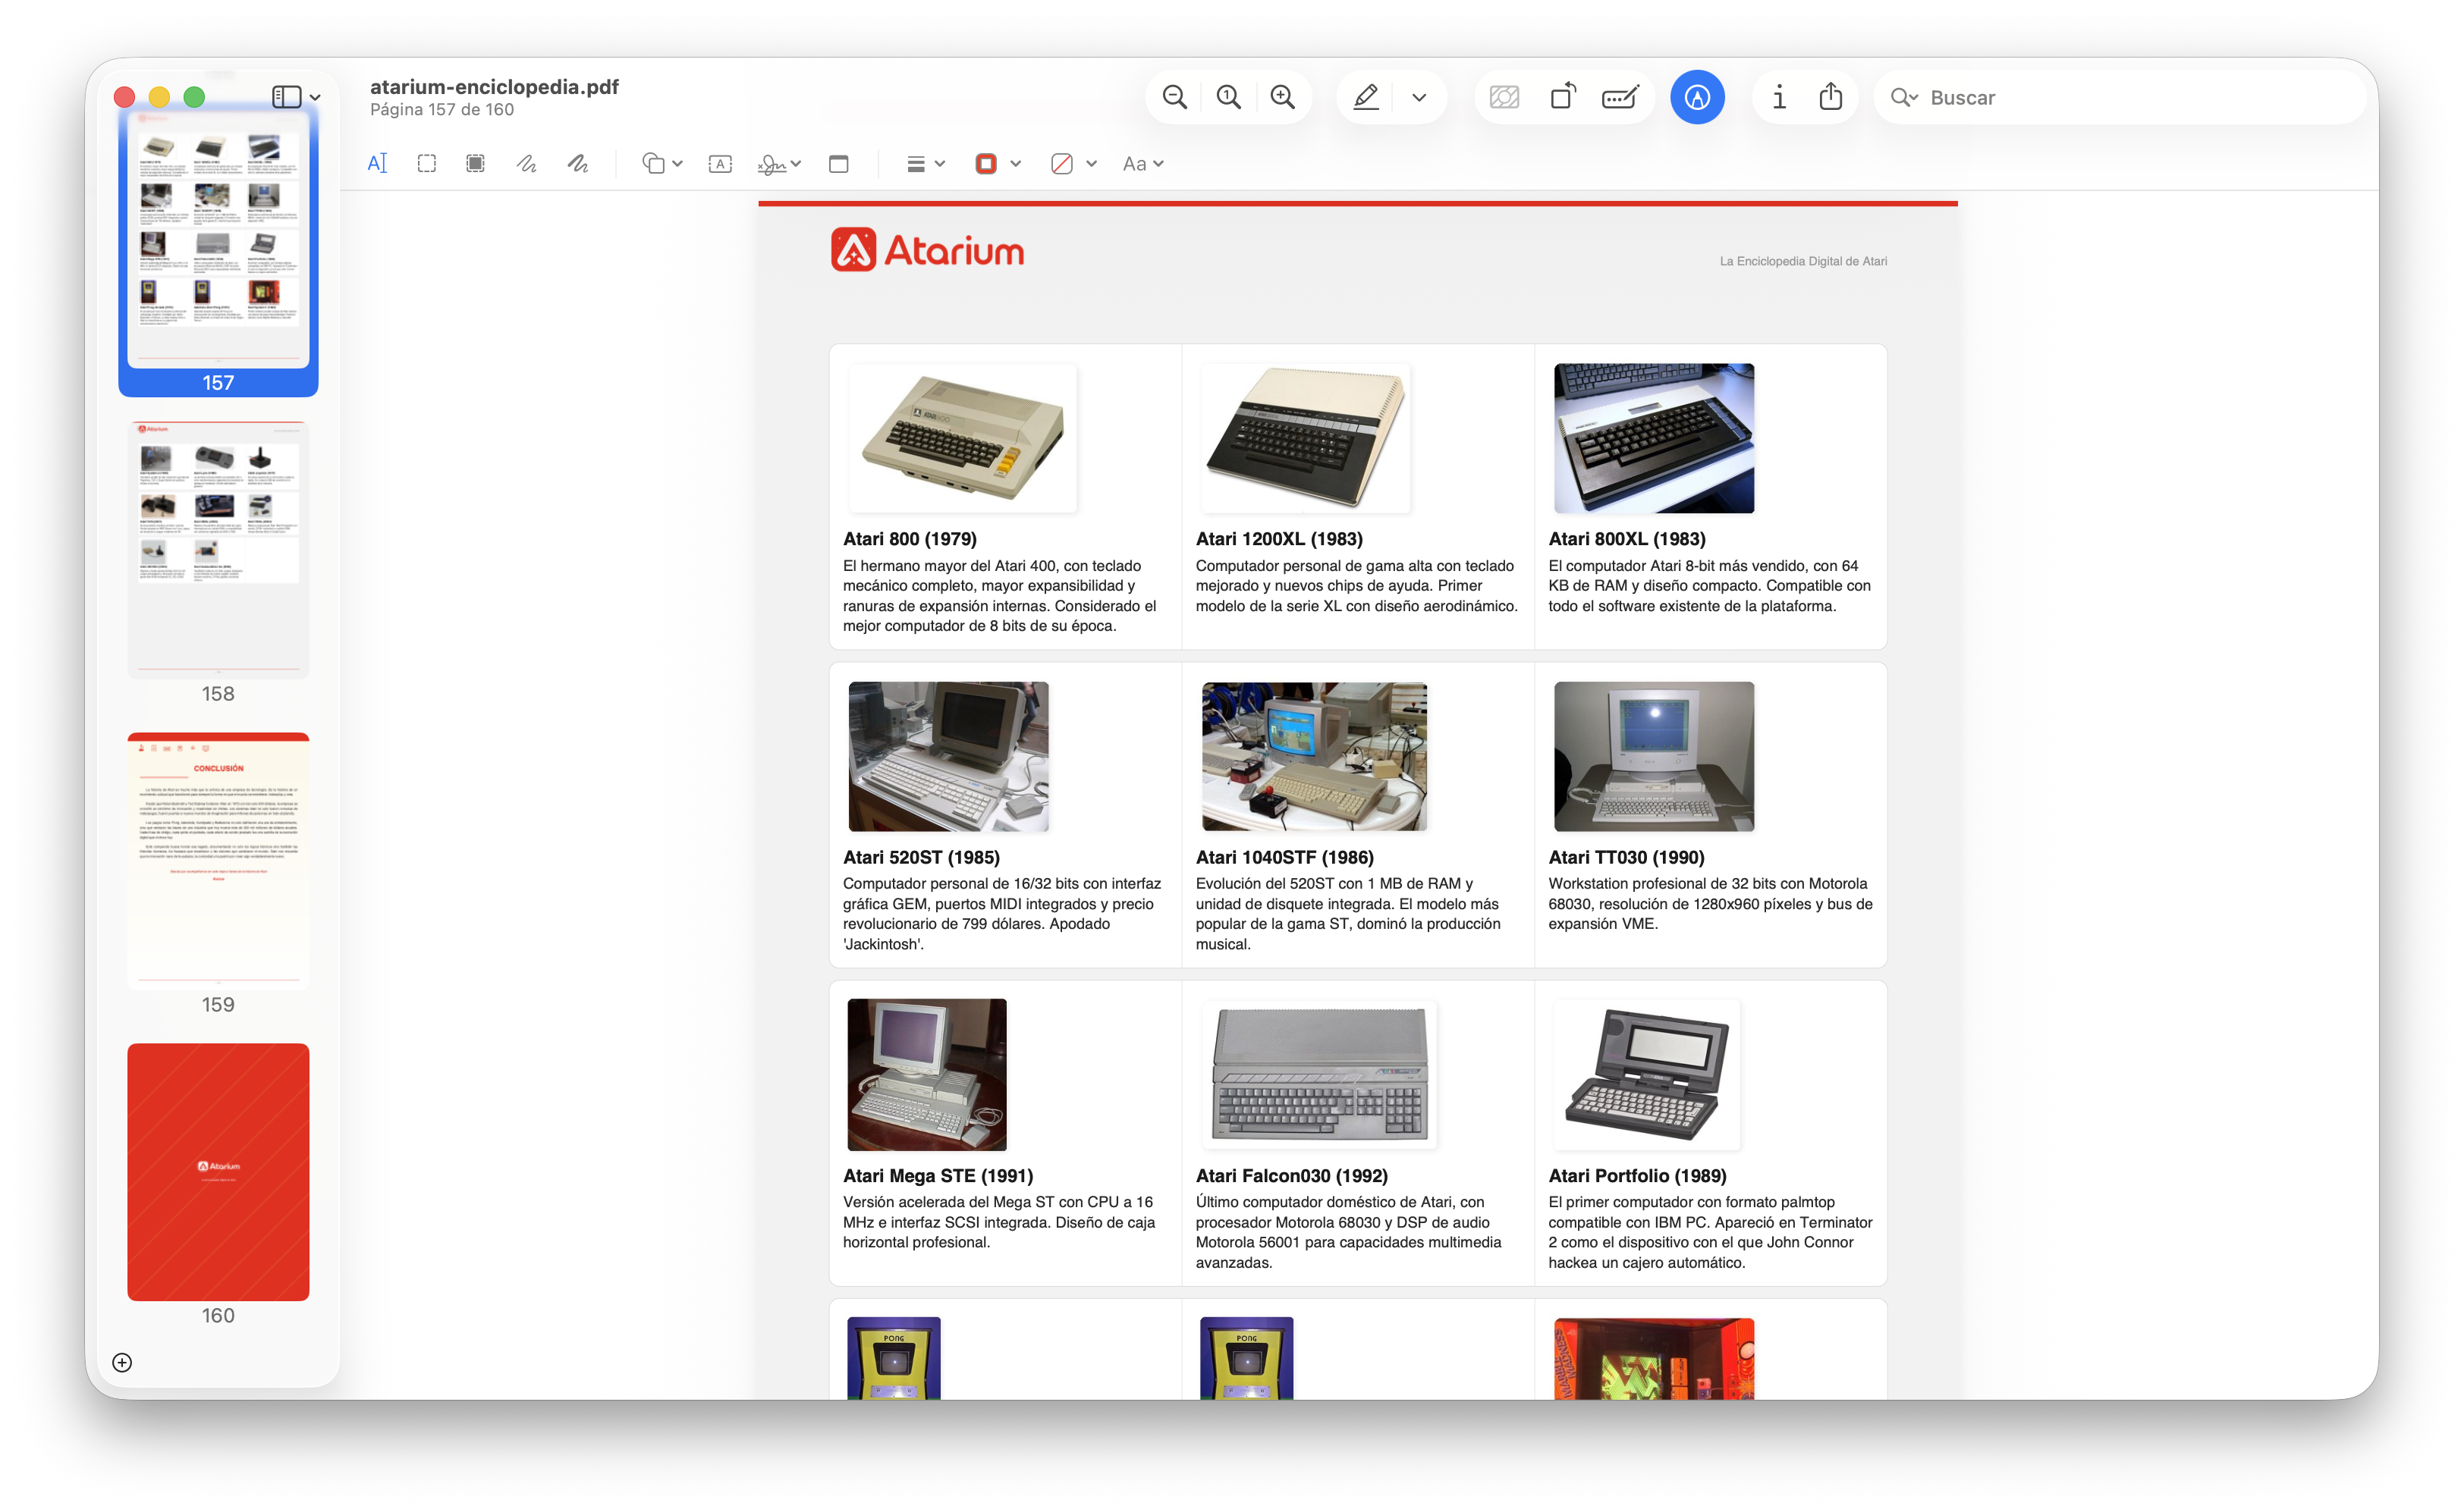Activate the highlighter pen tool
The width and height of the screenshot is (2464, 1512).
[x=1366, y=97]
